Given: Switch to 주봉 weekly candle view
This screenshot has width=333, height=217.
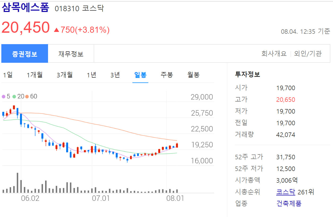Looking at the screenshot, I should tap(166, 75).
